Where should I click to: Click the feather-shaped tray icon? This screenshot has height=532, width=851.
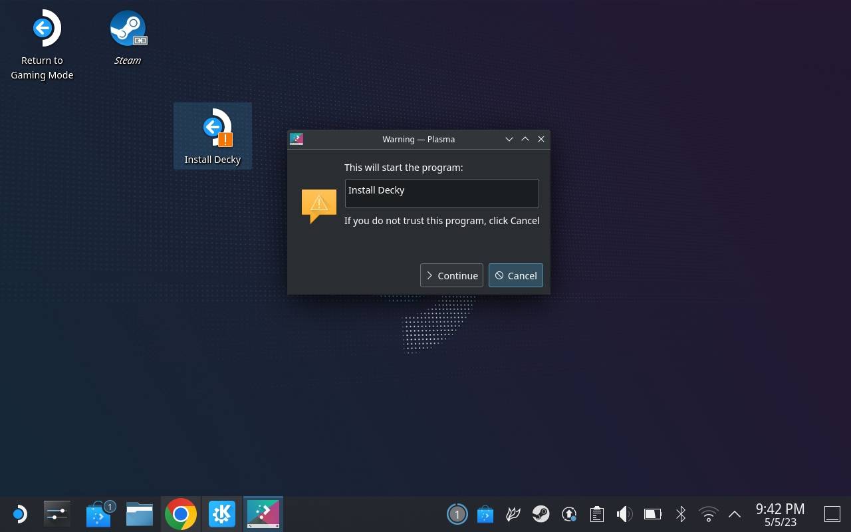[513, 514]
